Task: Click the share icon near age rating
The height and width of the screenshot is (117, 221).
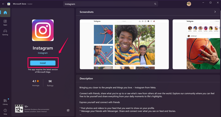Action: click(x=68, y=110)
